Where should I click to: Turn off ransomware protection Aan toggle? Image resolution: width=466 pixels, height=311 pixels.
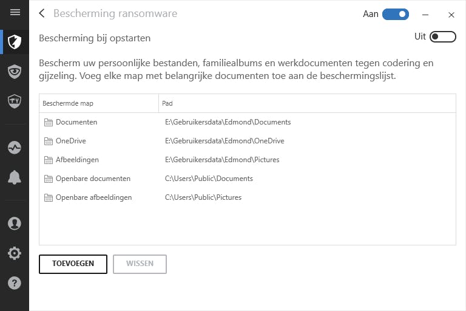point(396,14)
